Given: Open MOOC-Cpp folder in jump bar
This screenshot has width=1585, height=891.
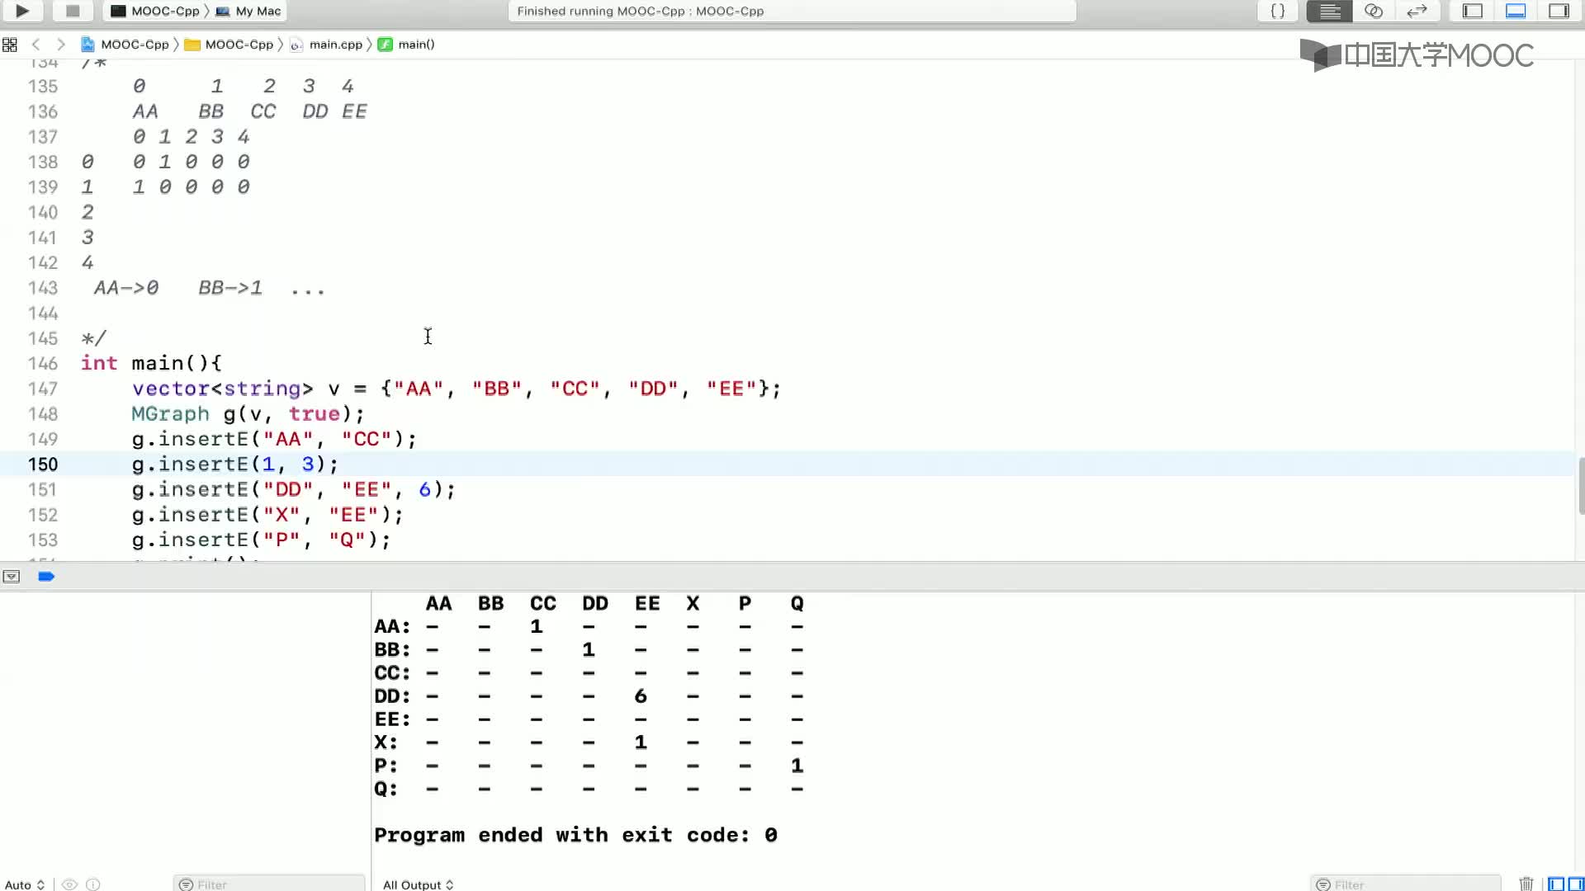Looking at the screenshot, I should (229, 45).
